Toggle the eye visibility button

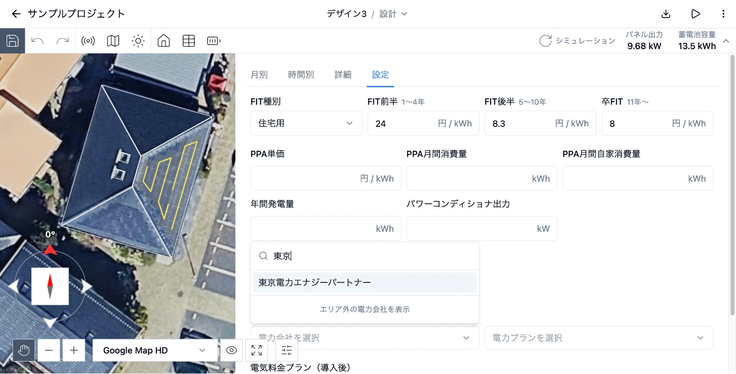point(232,351)
